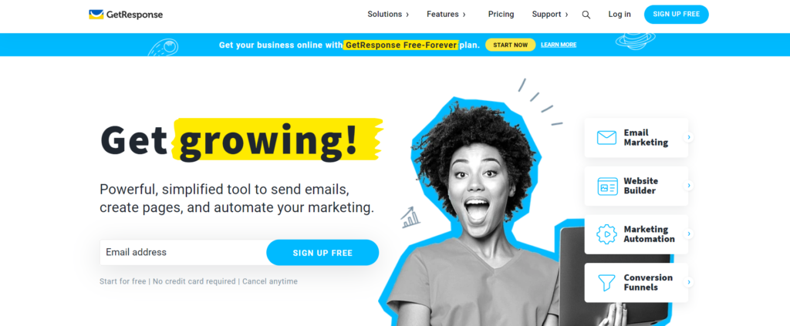Select the Conversion Funnels funnel icon
790x326 pixels.
(x=606, y=282)
